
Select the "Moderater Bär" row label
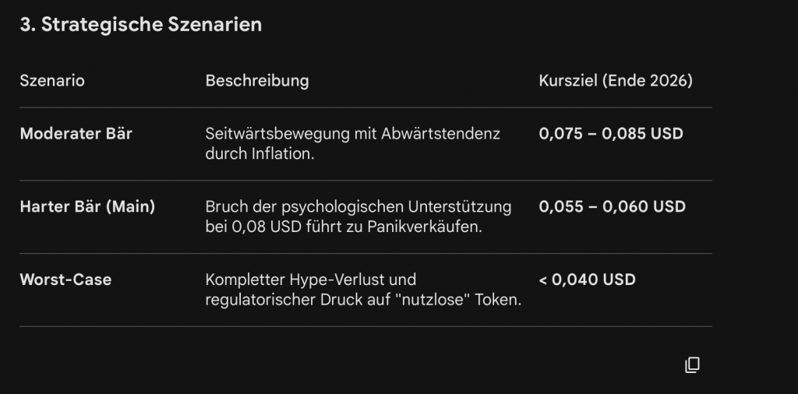click(x=76, y=133)
